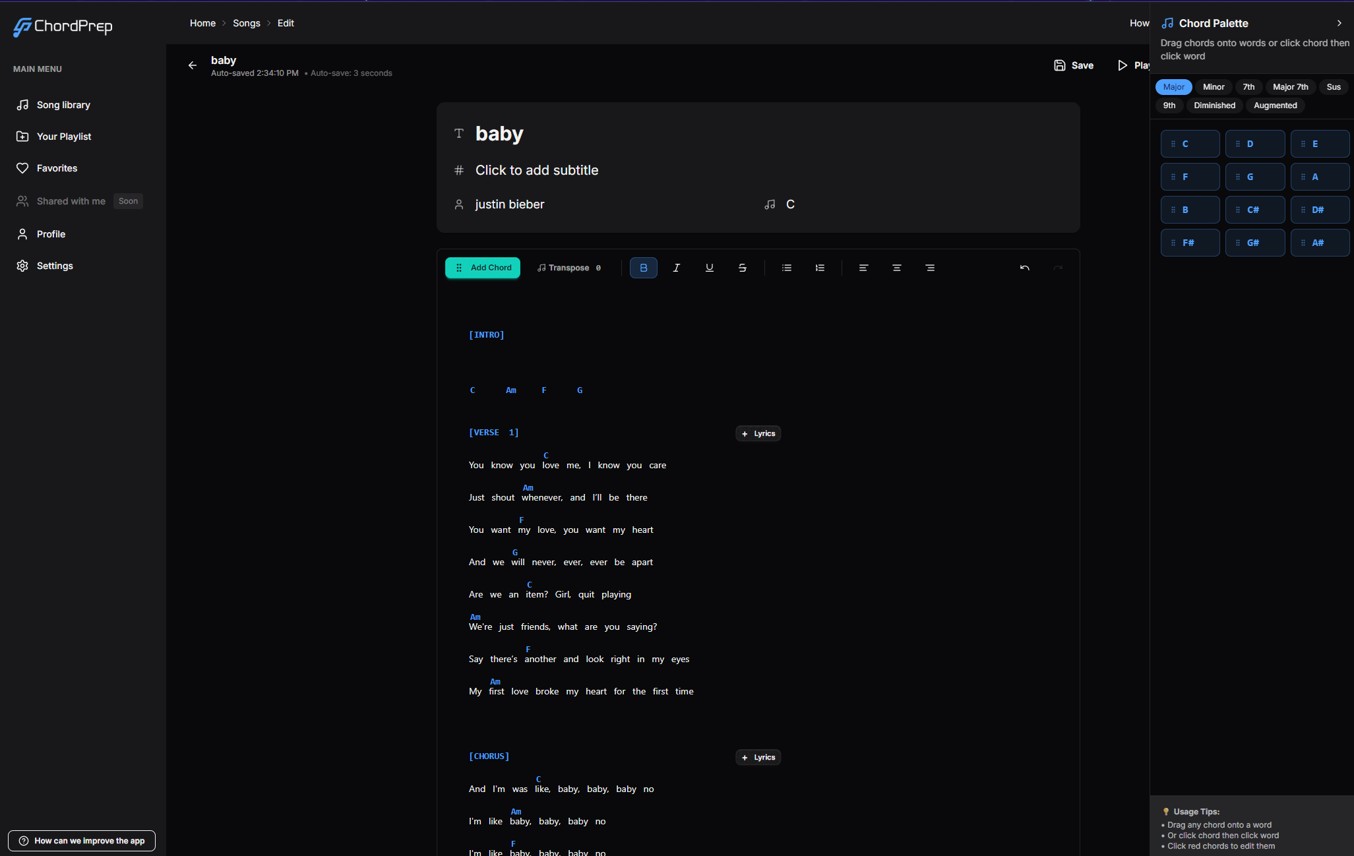Select the Major chord filter
Viewport: 1354px width, 856px height.
click(x=1174, y=87)
